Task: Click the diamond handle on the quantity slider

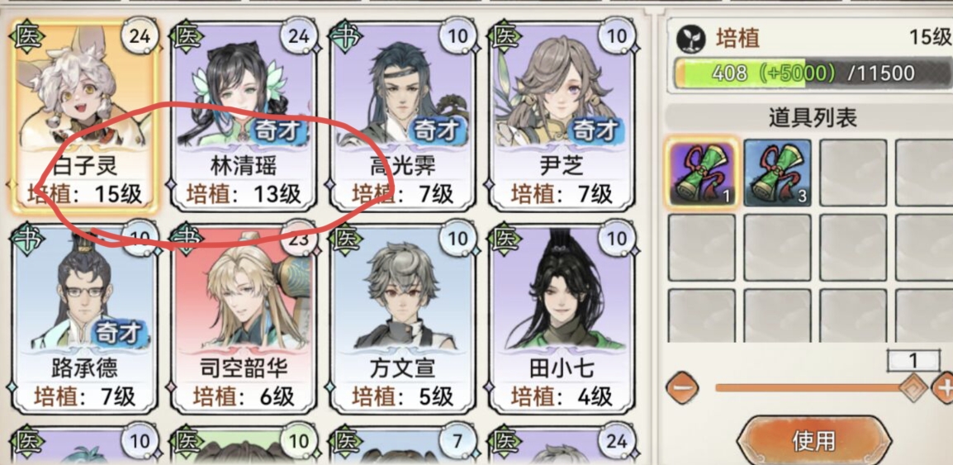Action: click(913, 388)
